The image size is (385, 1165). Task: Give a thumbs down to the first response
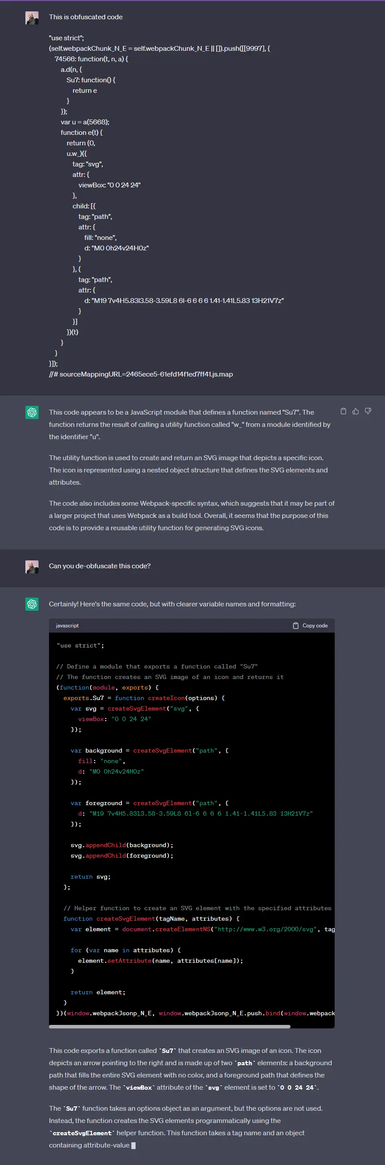[368, 411]
